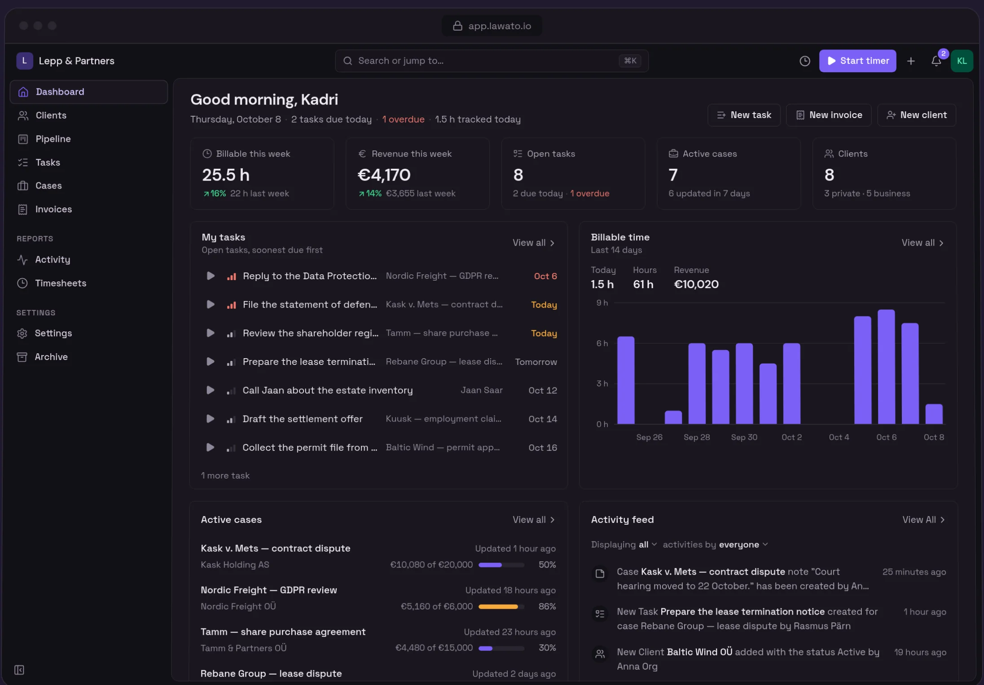
Task: Click the euro icon in Revenue this week card
Action: [x=362, y=154]
